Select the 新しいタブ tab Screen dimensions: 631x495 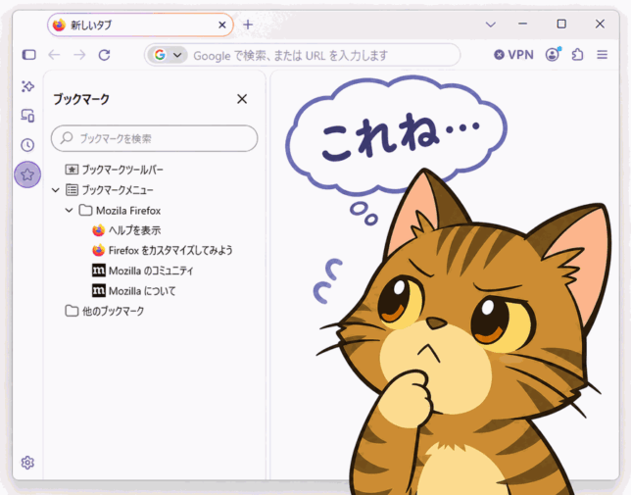tap(140, 25)
